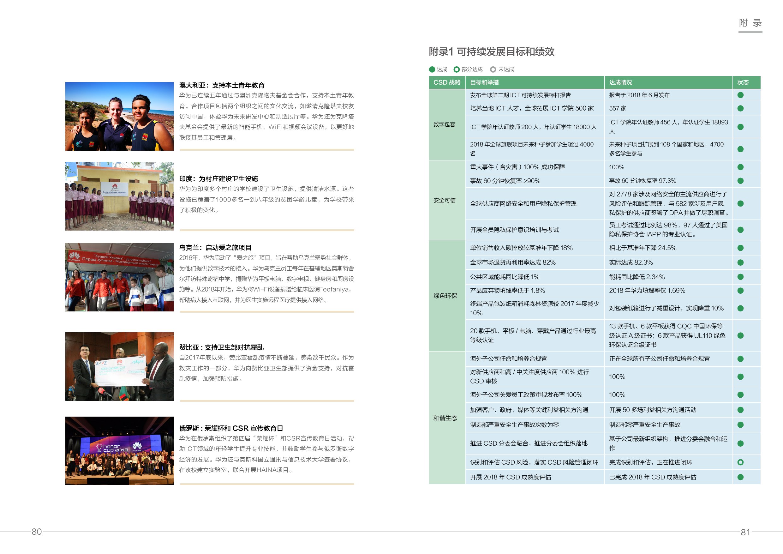
Task: Click the 附录 section label at top right
Action: click(750, 23)
